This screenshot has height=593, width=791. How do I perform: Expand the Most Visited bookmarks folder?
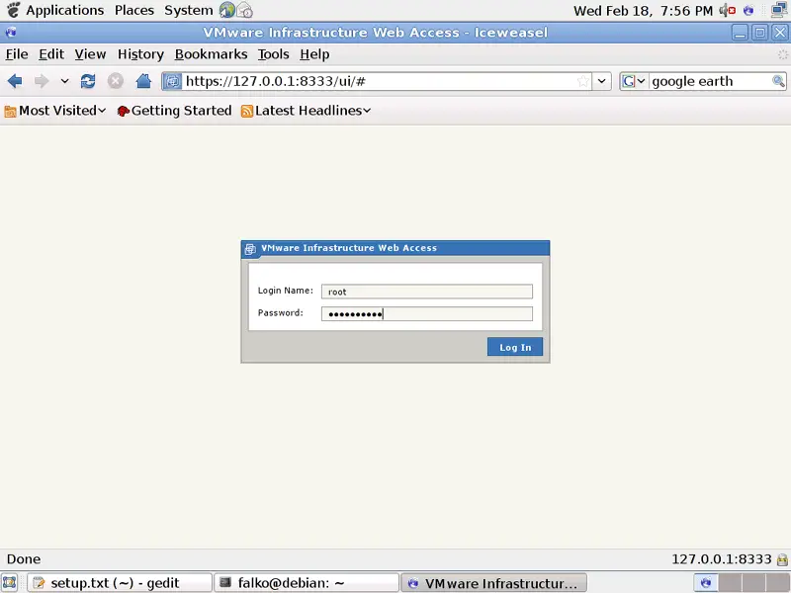(55, 111)
